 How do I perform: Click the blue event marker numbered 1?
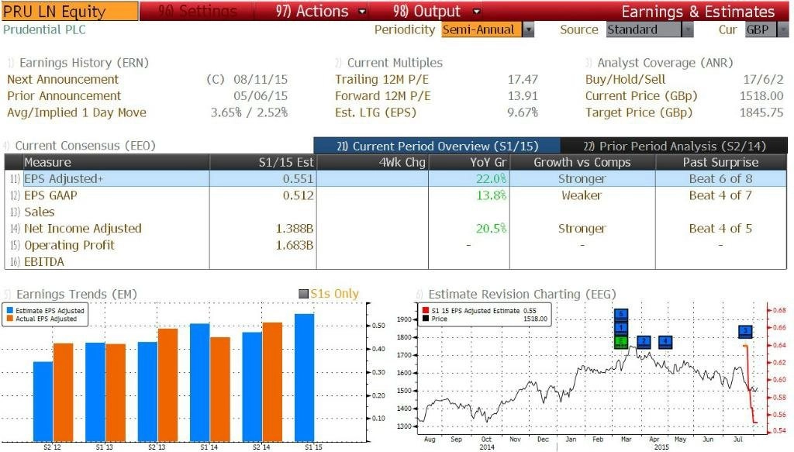pyautogui.click(x=621, y=327)
